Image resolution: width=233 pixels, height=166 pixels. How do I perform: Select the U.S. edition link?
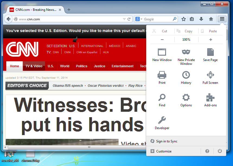pos(72,46)
